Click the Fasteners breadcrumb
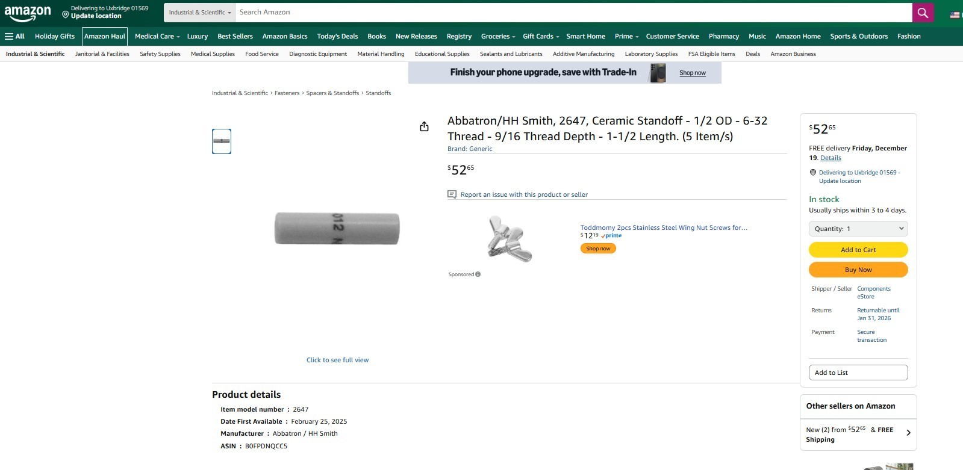This screenshot has height=470, width=963. tap(287, 93)
